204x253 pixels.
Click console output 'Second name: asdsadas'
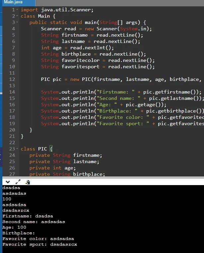point(34,222)
